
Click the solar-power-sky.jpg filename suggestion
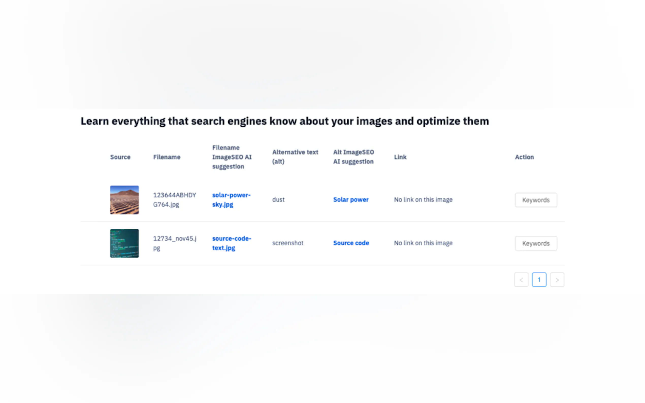[x=231, y=200]
